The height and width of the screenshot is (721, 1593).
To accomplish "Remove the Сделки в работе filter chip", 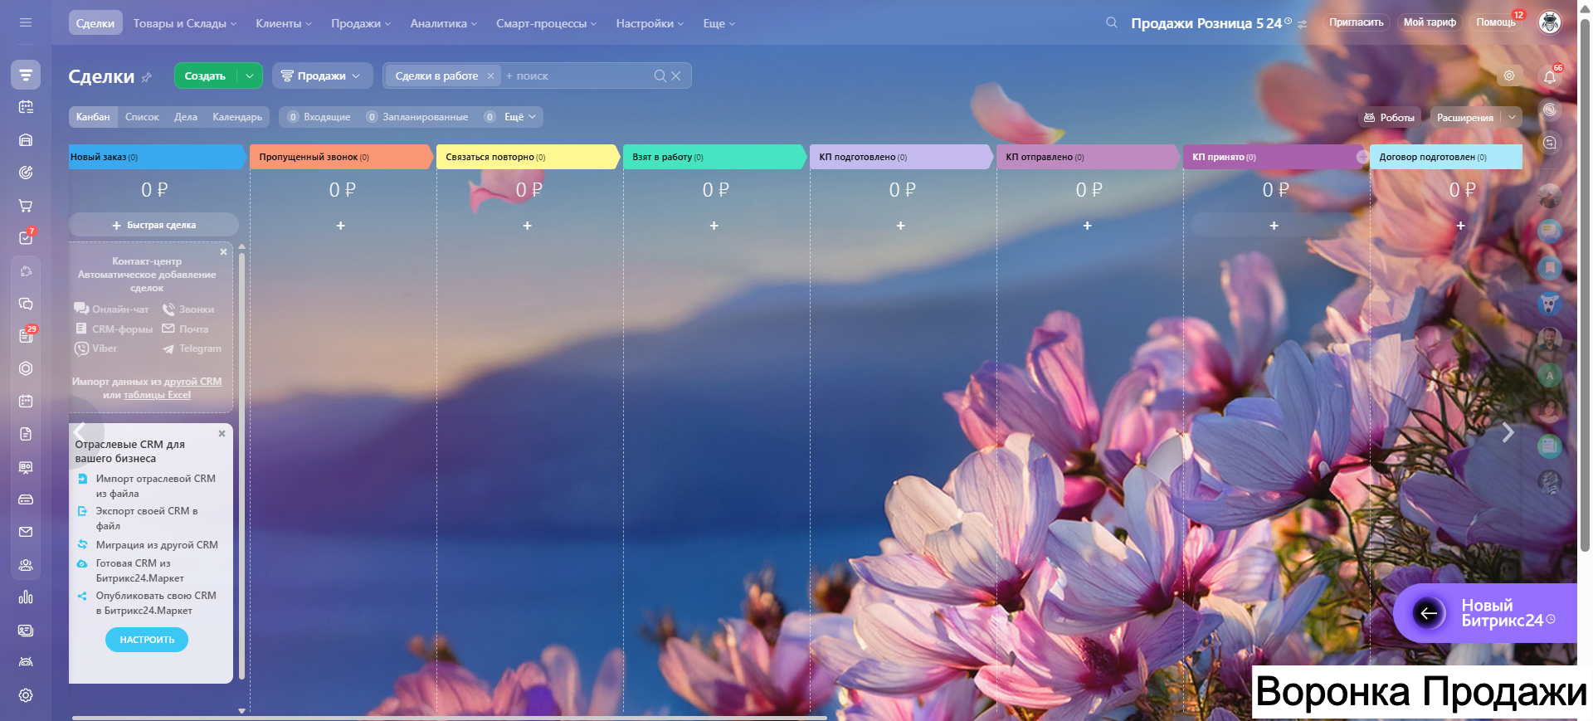I will pos(490,76).
